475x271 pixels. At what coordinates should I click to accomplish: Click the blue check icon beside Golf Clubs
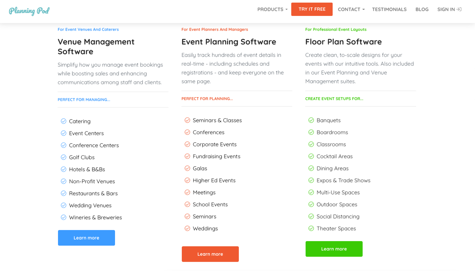coord(63,157)
